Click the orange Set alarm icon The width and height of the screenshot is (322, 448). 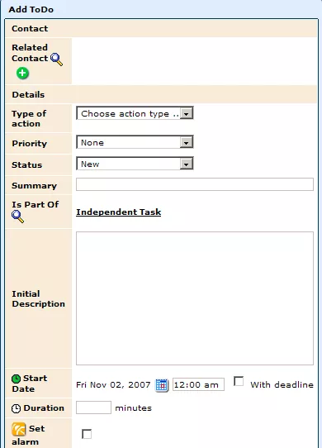(x=19, y=430)
